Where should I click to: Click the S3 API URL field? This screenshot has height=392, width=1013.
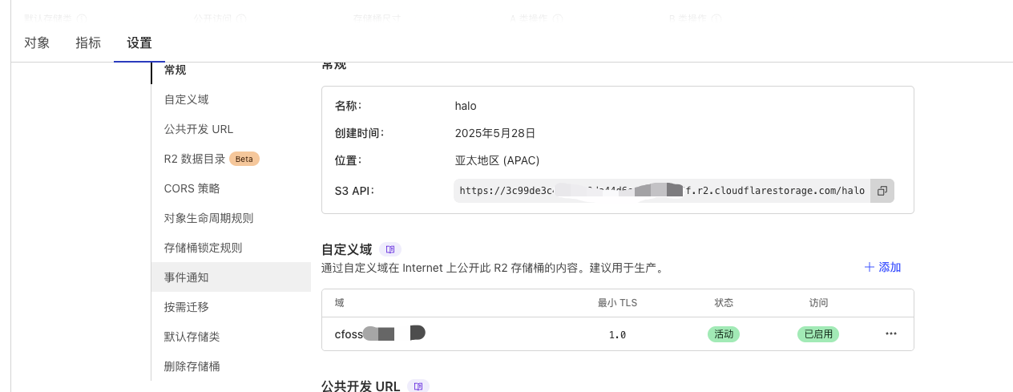point(662,191)
